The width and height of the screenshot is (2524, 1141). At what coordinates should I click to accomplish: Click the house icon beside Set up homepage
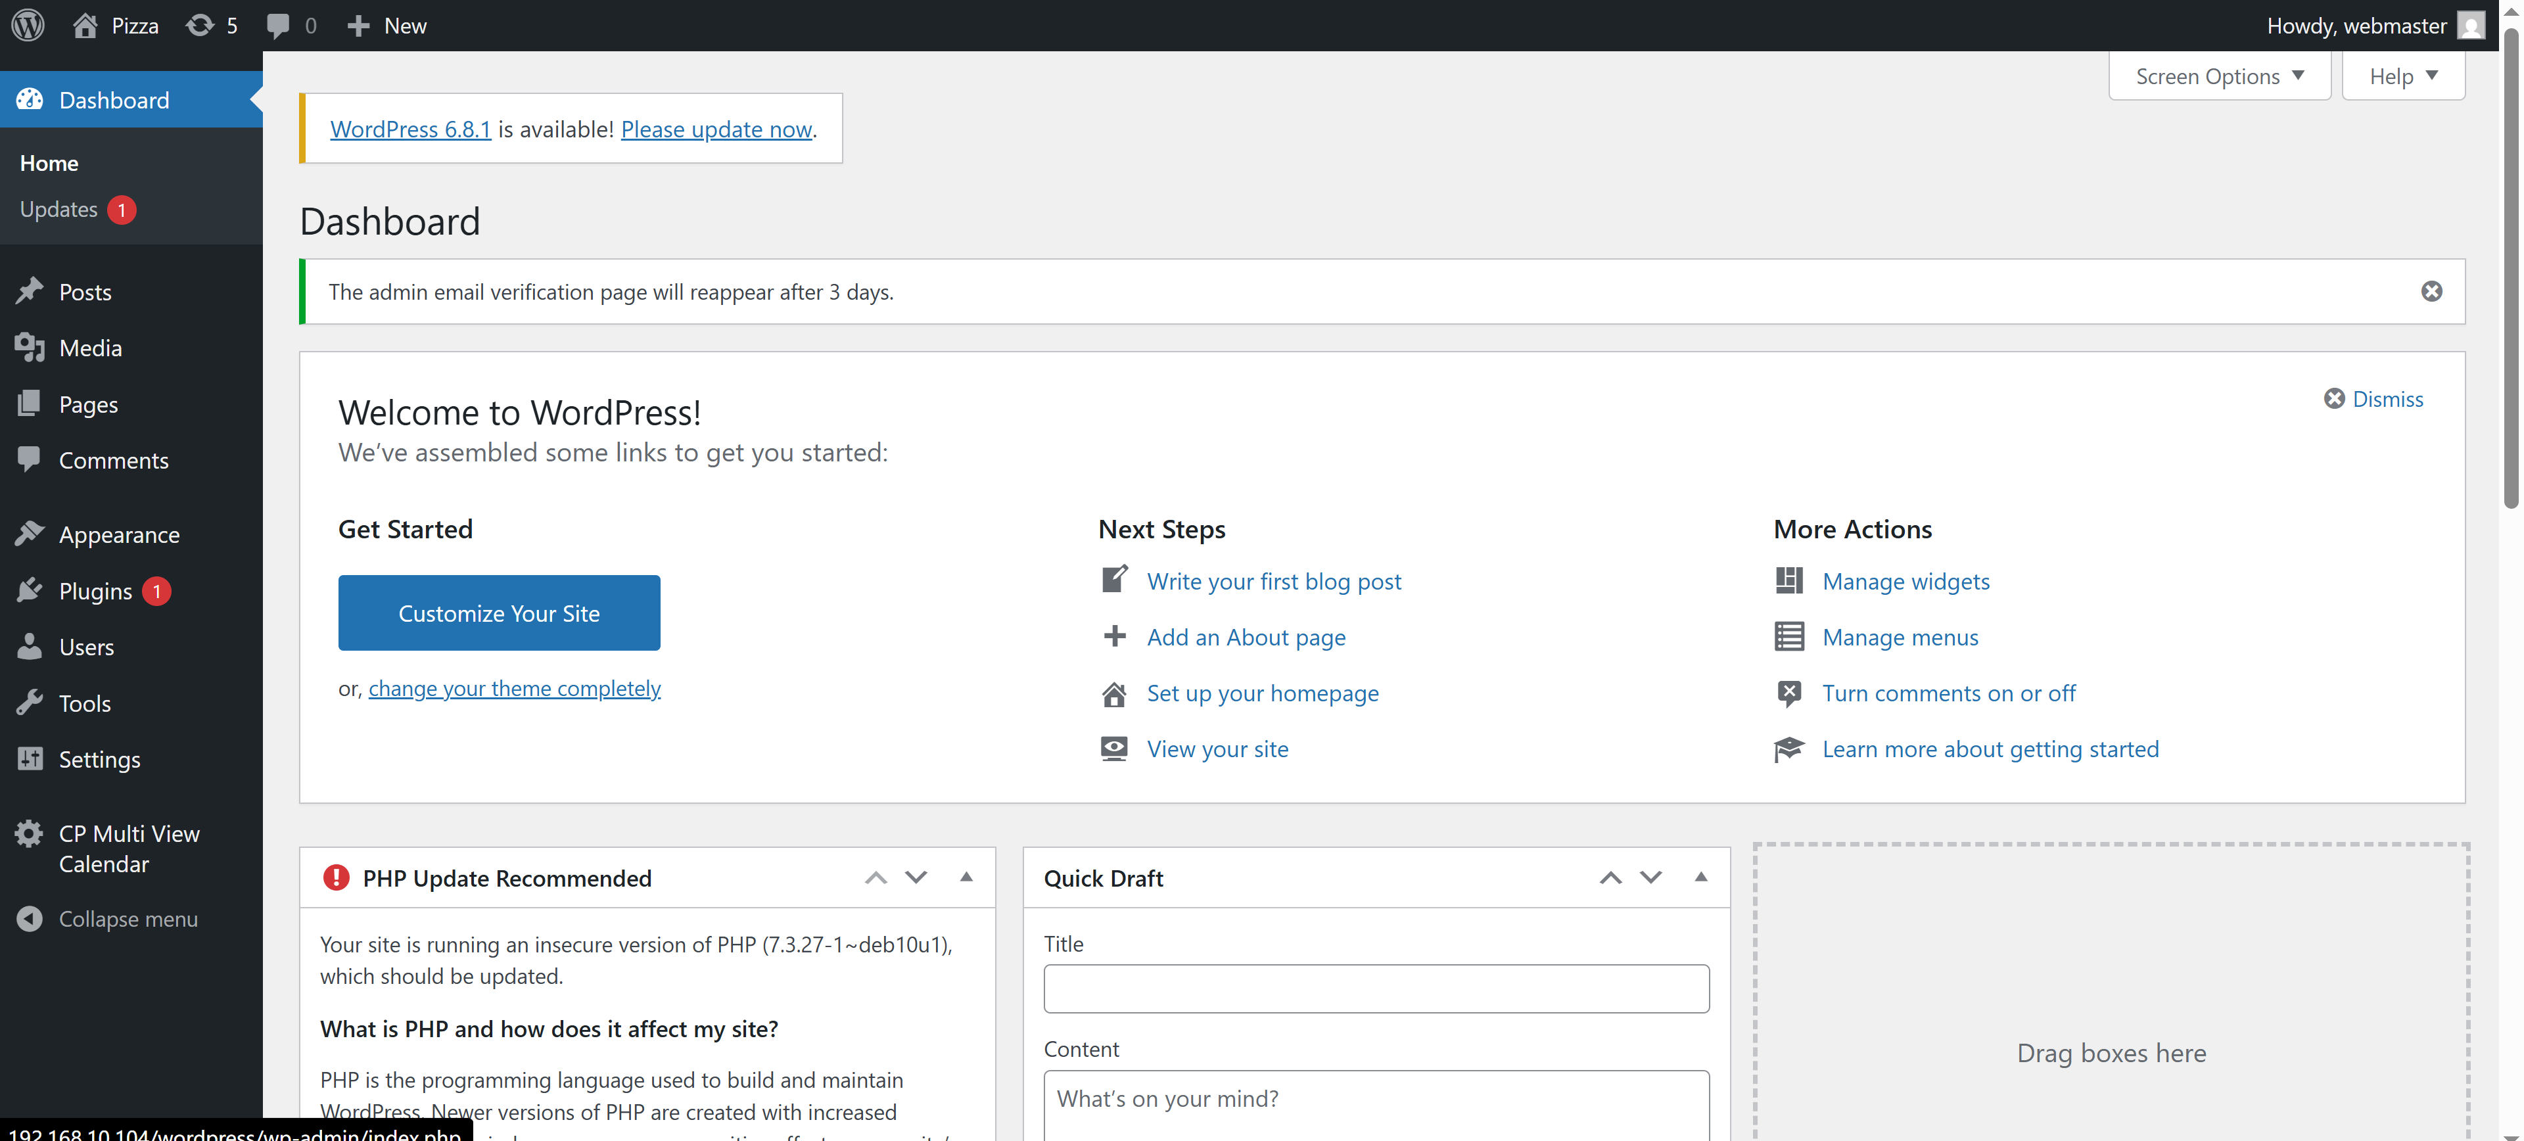[1114, 693]
